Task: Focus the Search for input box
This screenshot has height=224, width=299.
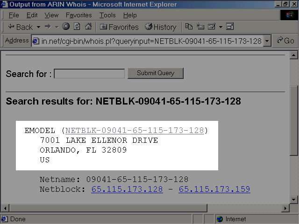Action: [89, 74]
